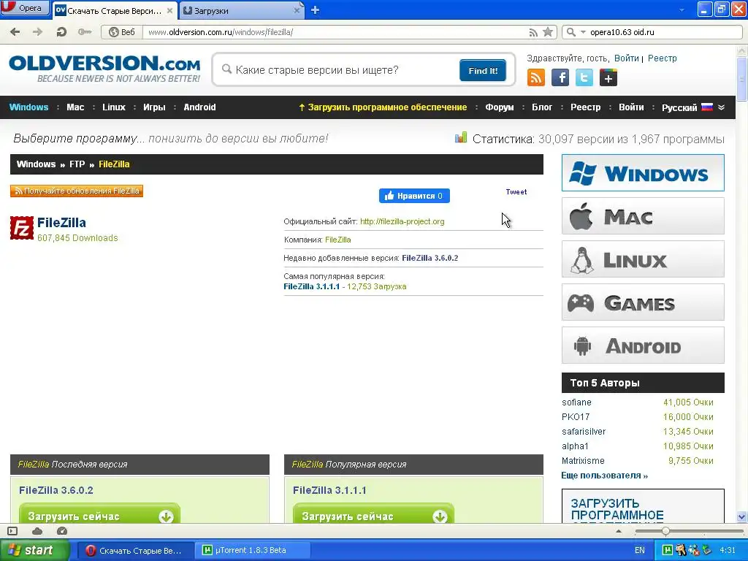Open the Блог menu item
748x561 pixels.
pyautogui.click(x=542, y=107)
